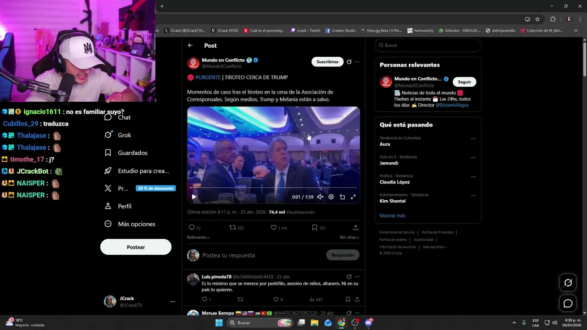The width and height of the screenshot is (587, 330).
Task: Open Grok icon beside Suscribirse button
Action: (x=349, y=62)
